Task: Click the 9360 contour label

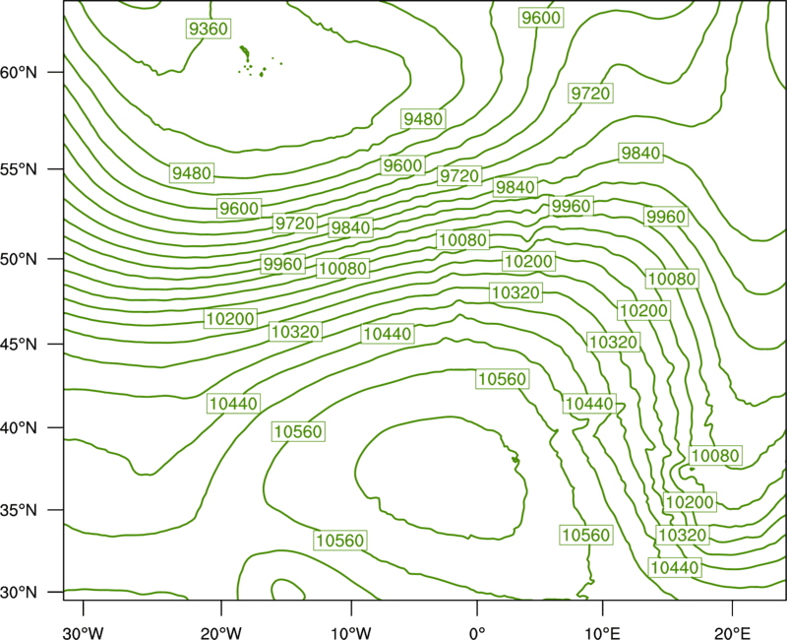Action: (x=209, y=29)
